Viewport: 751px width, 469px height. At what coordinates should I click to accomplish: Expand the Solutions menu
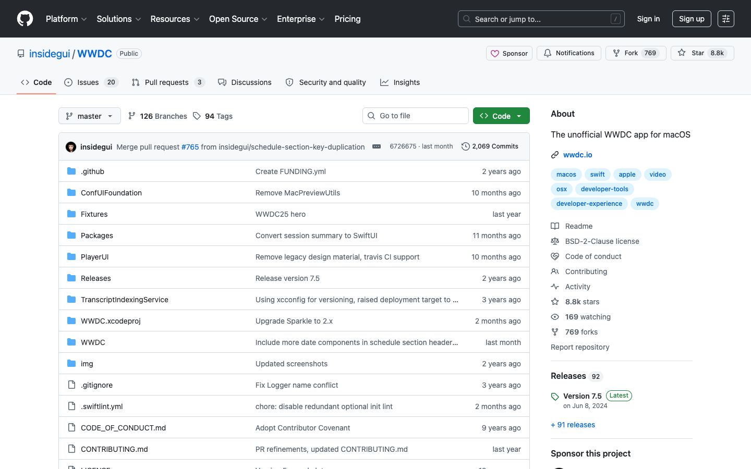(x=119, y=19)
